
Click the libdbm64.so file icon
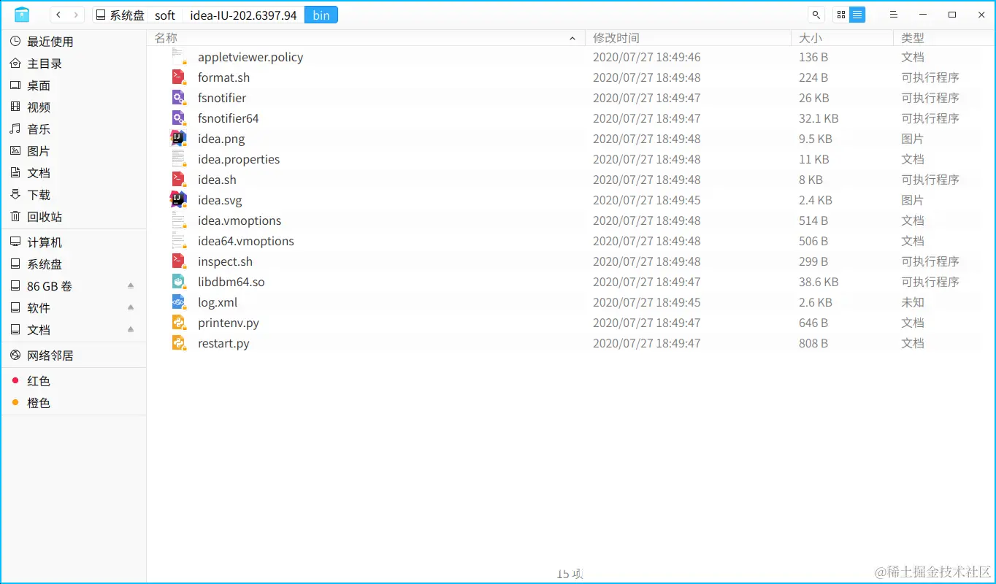179,282
